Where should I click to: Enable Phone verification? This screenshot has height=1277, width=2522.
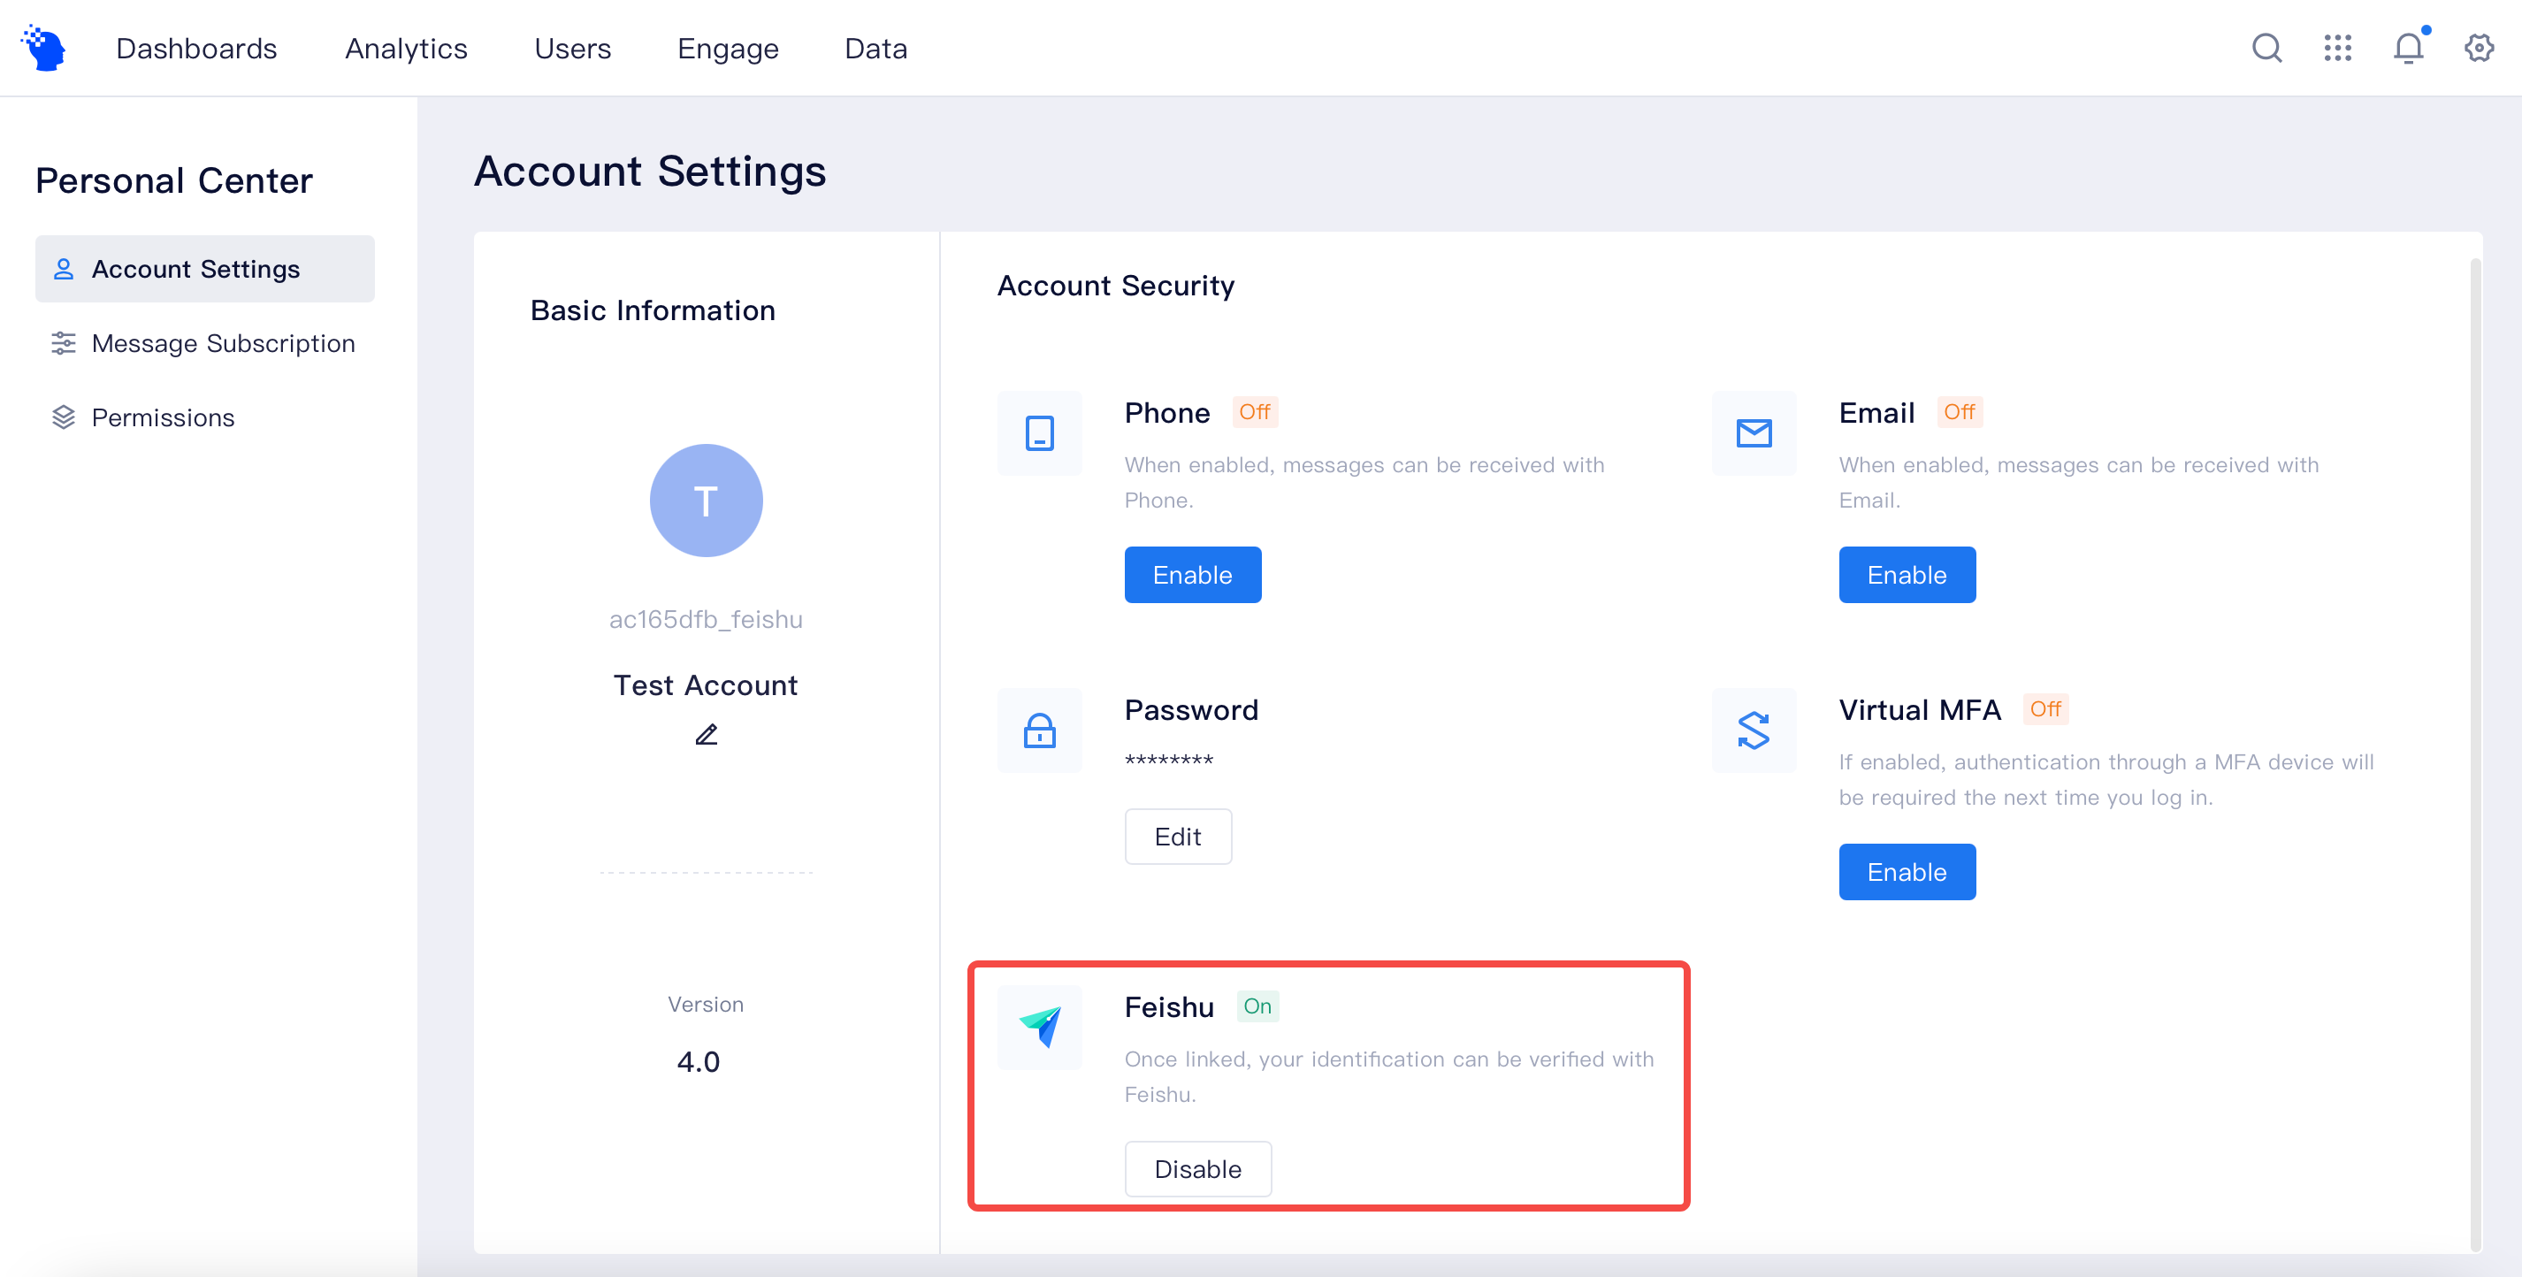coord(1192,575)
